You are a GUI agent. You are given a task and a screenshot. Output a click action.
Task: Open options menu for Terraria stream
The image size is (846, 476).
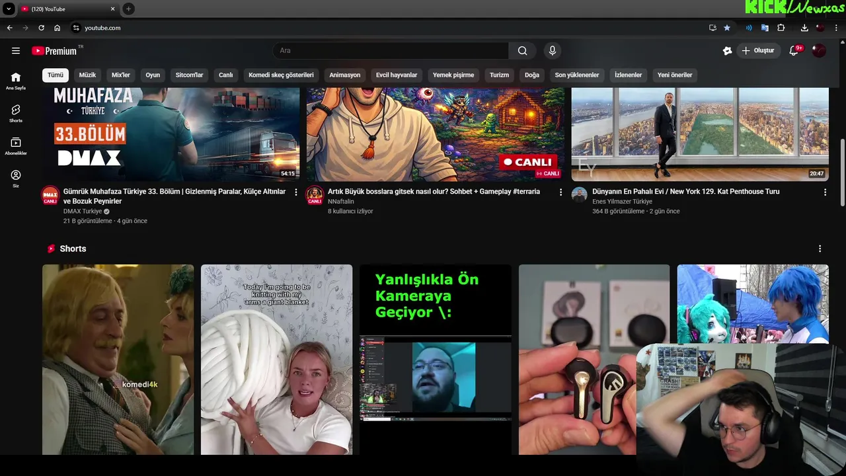(560, 192)
